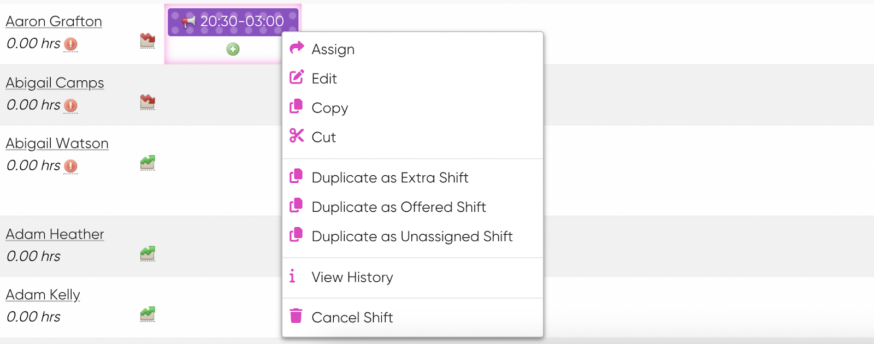874x344 pixels.
Task: Open the Aaron Grafton employee link
Action: click(x=54, y=21)
